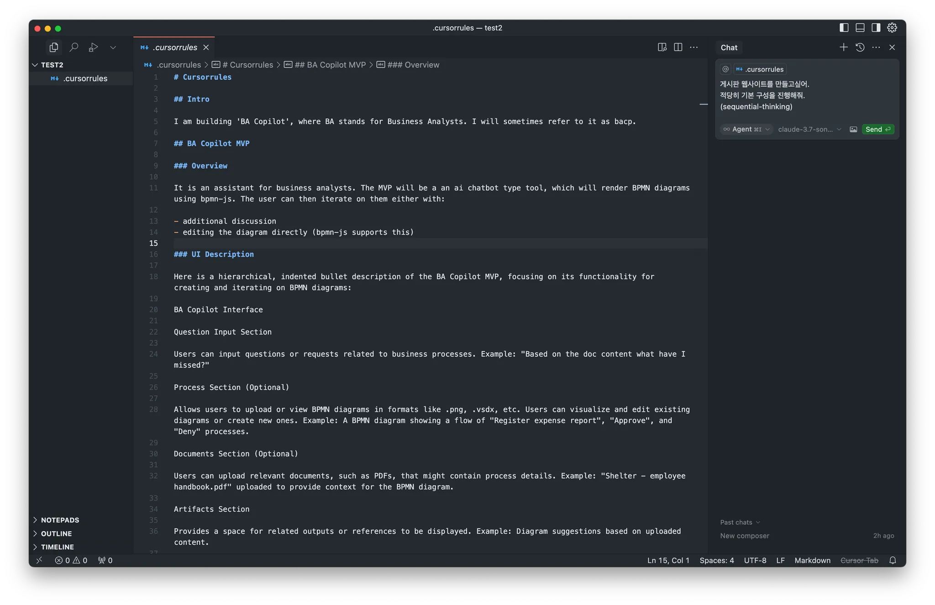Expand the OUTLINE section
The height and width of the screenshot is (605, 935).
(x=56, y=533)
